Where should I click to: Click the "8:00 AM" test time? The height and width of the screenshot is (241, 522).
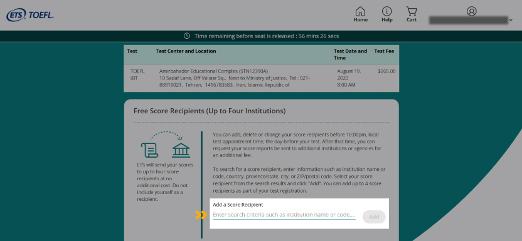click(346, 85)
